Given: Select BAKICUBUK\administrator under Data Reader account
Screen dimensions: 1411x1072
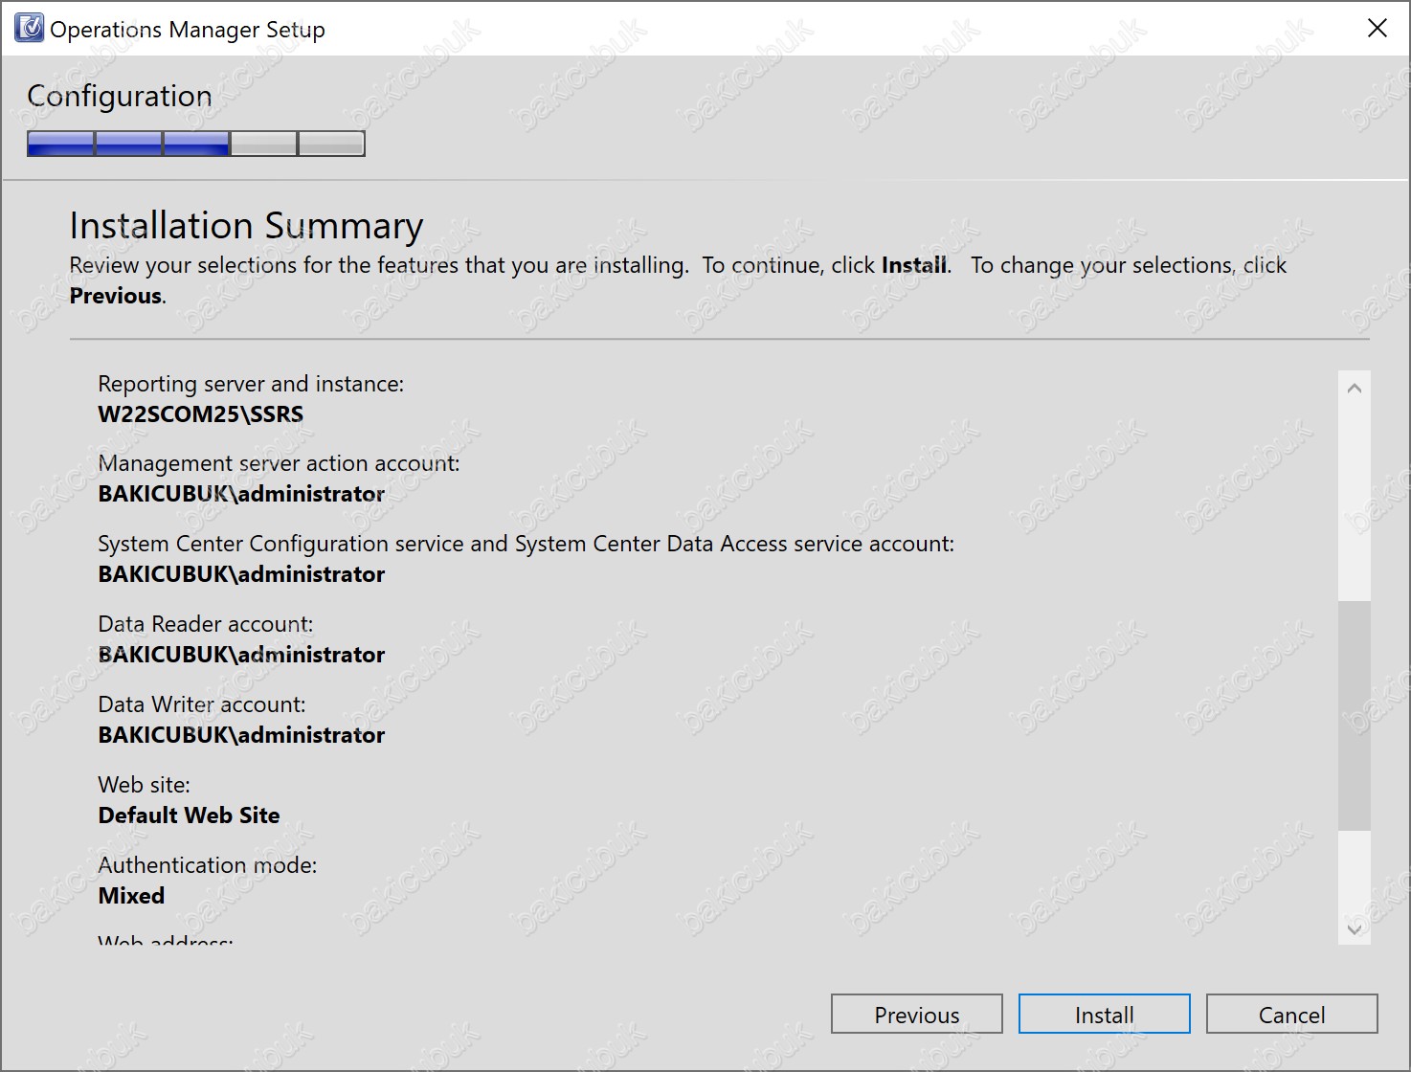Looking at the screenshot, I should 241,655.
